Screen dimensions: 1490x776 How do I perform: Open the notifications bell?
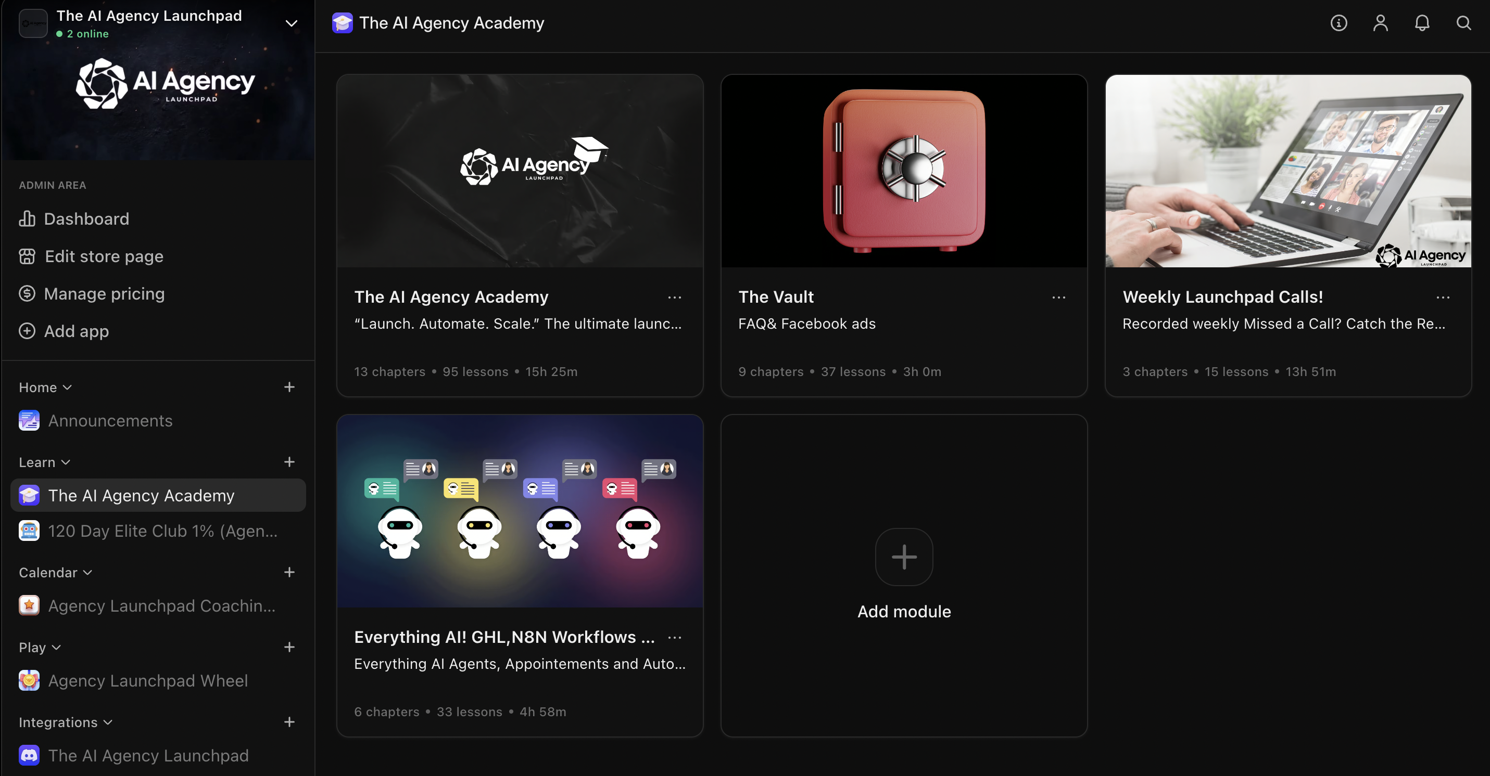point(1422,23)
